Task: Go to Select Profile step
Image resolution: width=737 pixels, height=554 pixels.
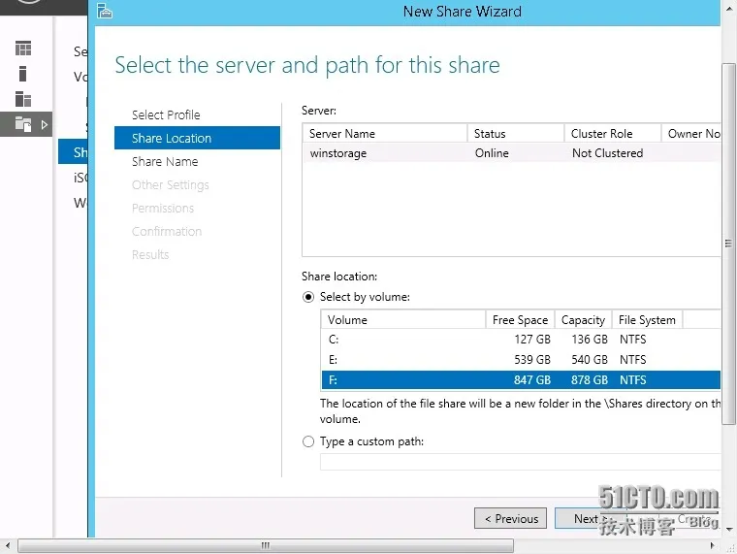Action: click(x=166, y=114)
